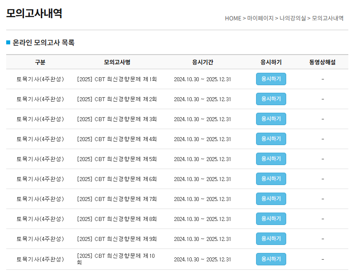Click the 모의고사명 column header
The width and height of the screenshot is (351, 280).
pyautogui.click(x=117, y=62)
